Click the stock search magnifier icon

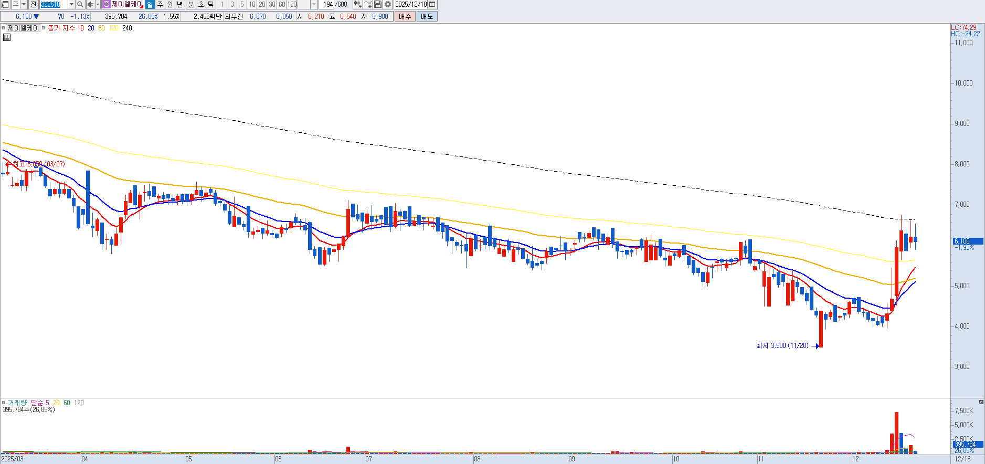(x=80, y=5)
